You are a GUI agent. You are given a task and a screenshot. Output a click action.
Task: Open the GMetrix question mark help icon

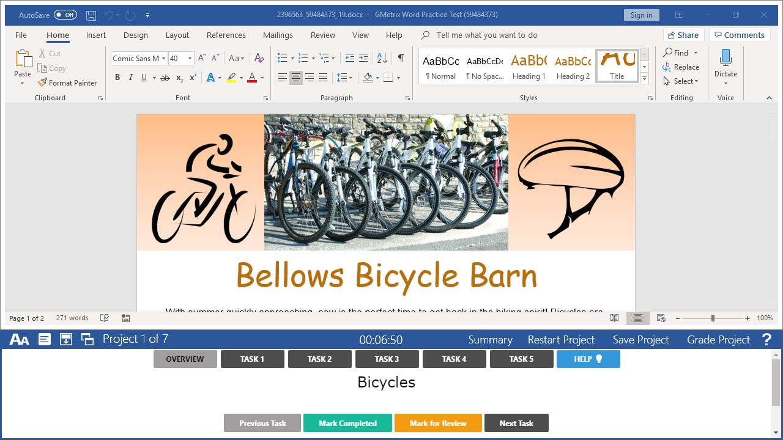click(x=766, y=340)
